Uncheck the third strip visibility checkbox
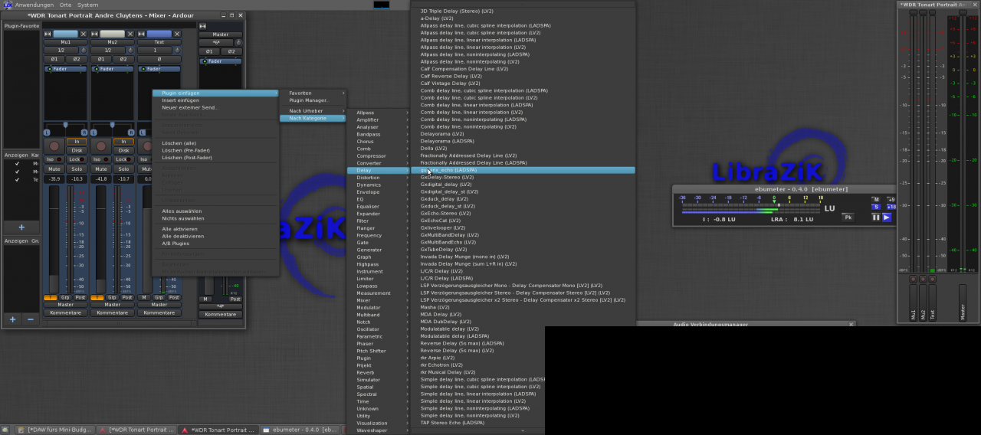 (18, 180)
